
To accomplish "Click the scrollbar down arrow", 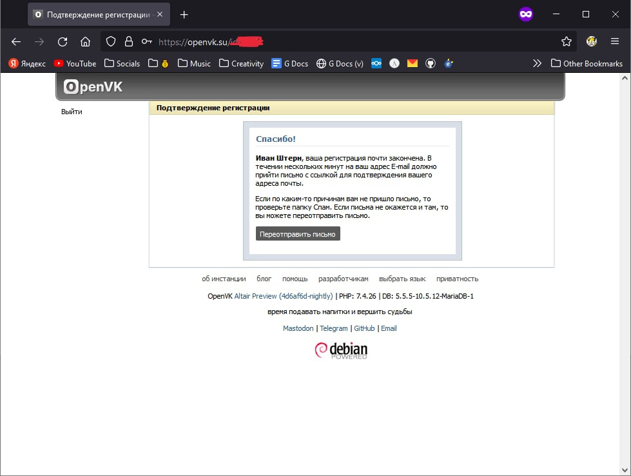I will [x=625, y=470].
